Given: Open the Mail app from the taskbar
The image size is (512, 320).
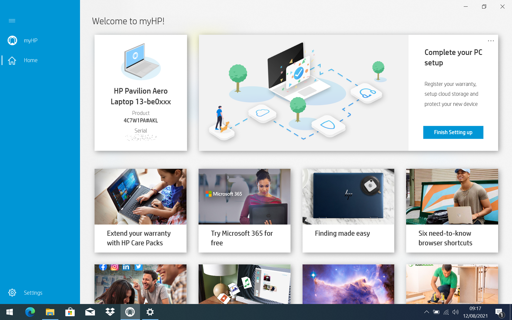Looking at the screenshot, I should coord(90,312).
